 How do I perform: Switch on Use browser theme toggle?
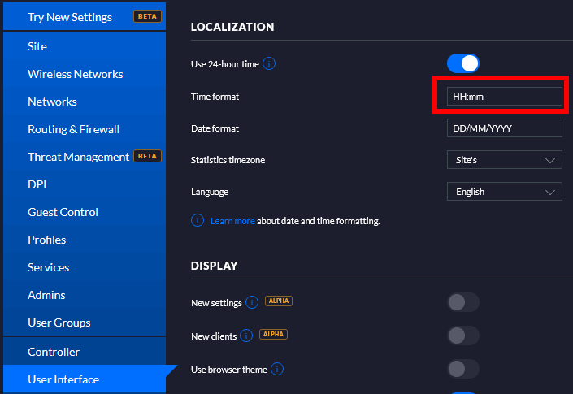pos(462,370)
